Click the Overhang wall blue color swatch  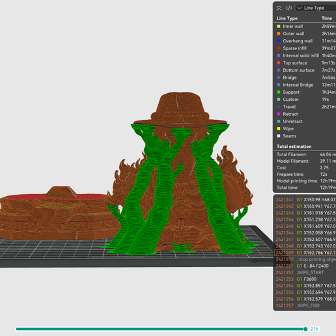[279, 41]
